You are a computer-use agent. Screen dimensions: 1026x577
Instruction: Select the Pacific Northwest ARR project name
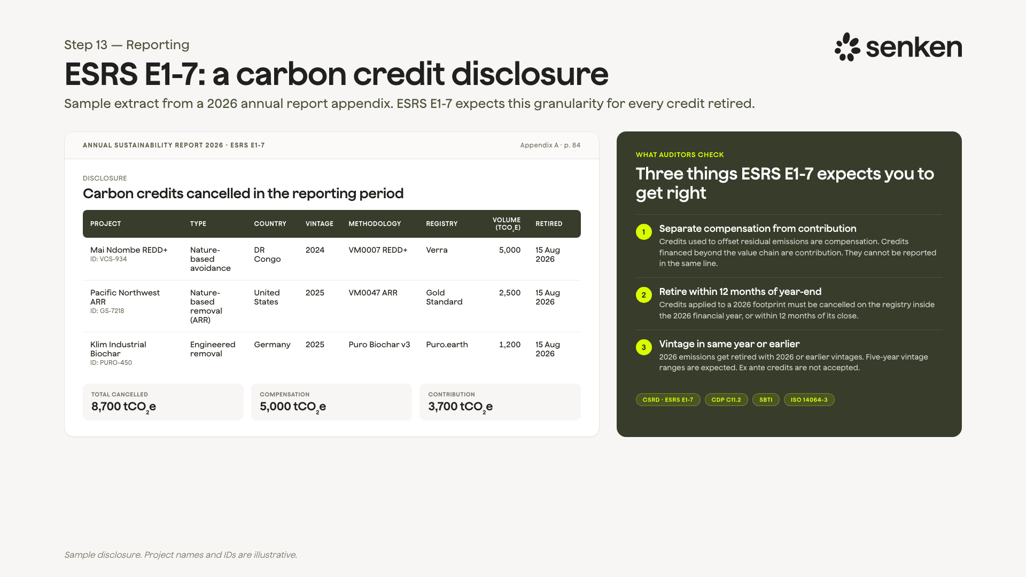click(x=125, y=297)
